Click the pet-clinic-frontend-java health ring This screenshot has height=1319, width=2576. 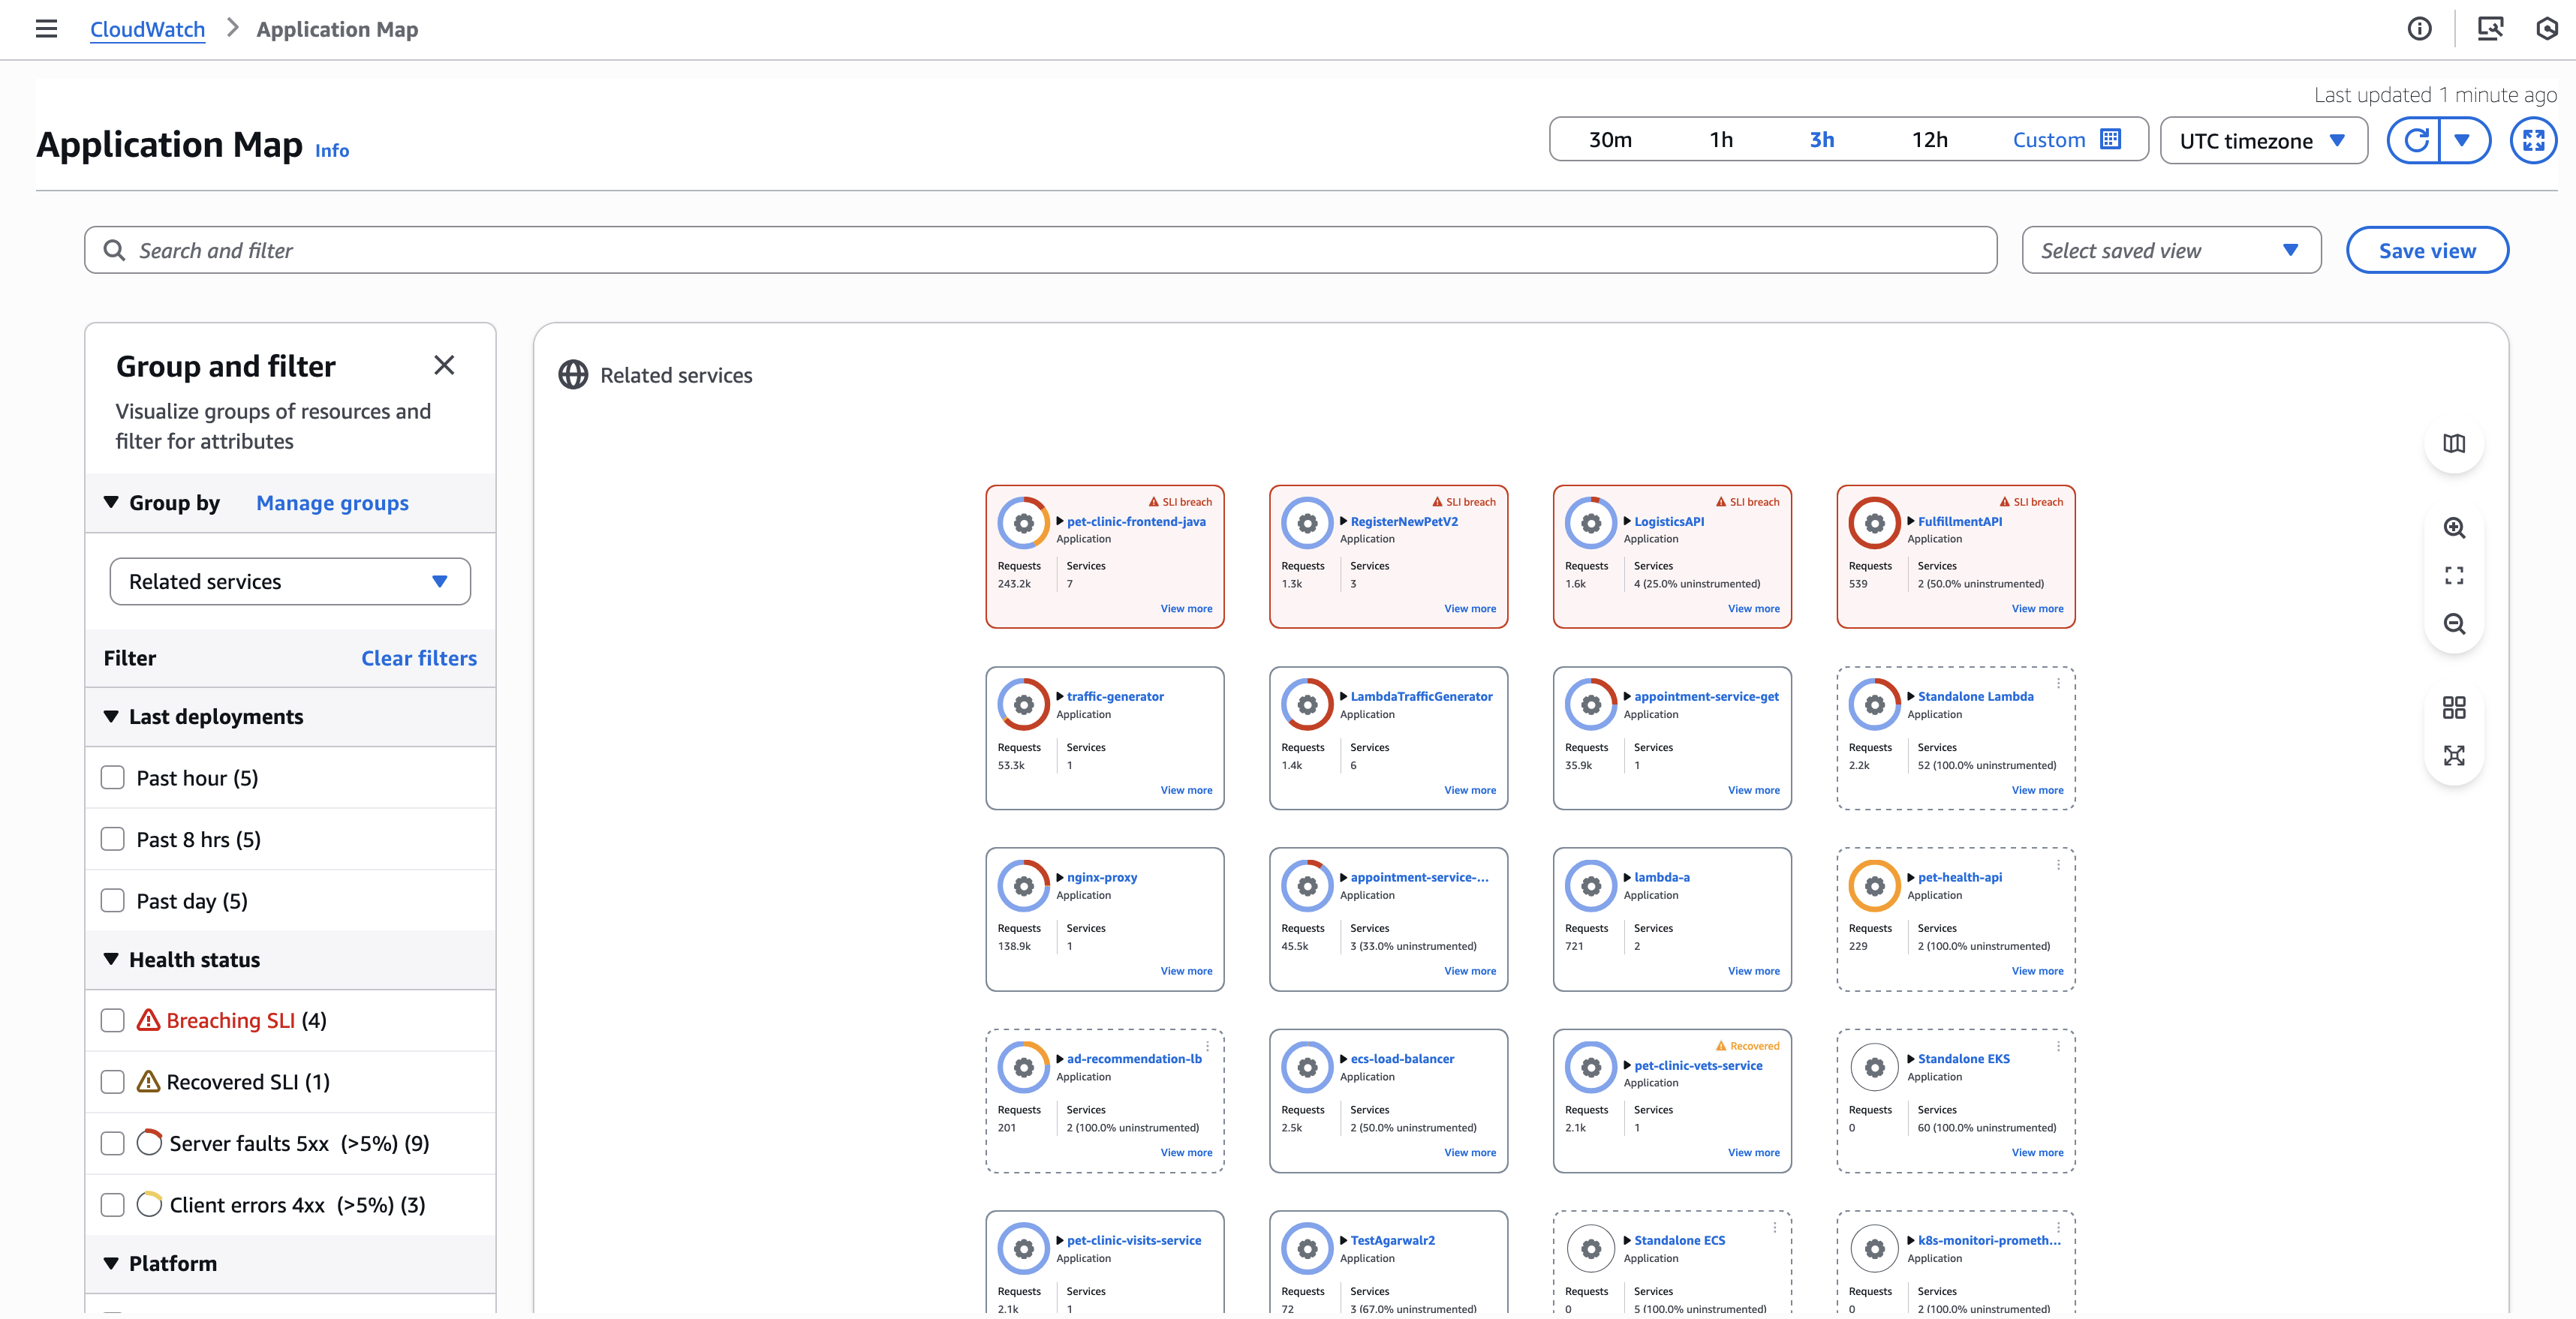[x=1023, y=521]
